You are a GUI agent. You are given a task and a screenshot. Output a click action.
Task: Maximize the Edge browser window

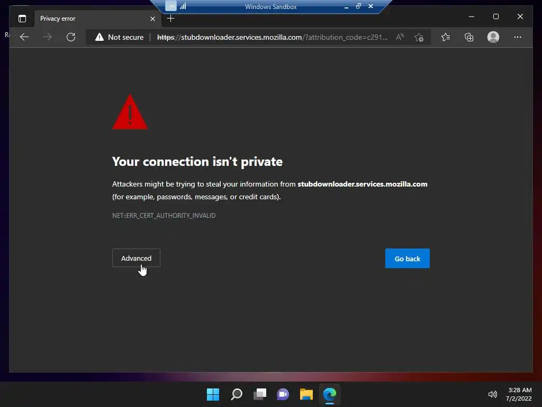coord(495,16)
